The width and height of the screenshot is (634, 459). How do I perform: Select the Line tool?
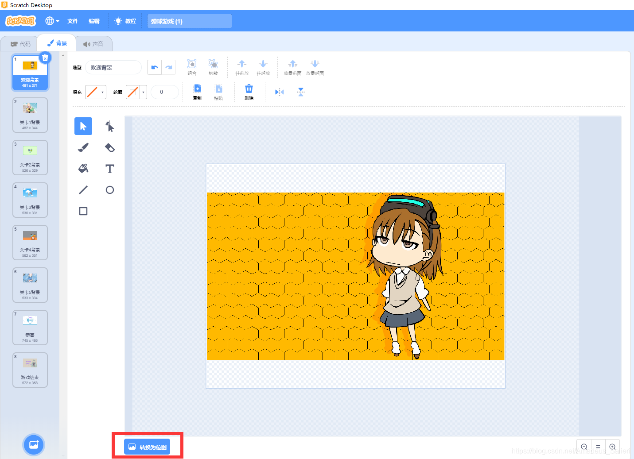click(x=83, y=190)
